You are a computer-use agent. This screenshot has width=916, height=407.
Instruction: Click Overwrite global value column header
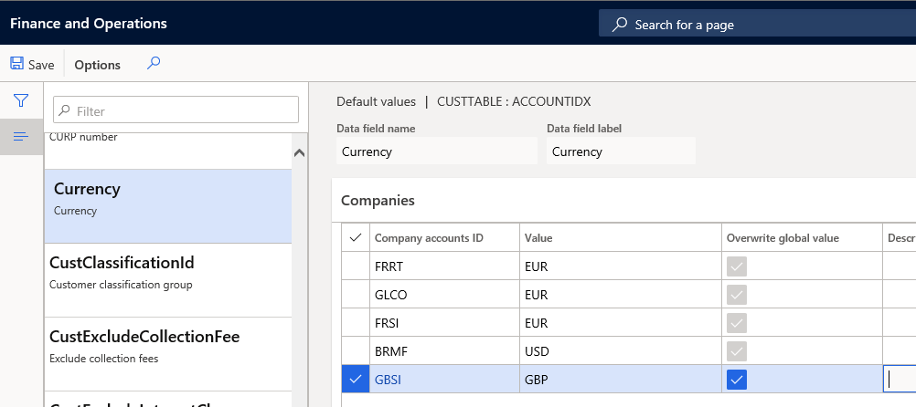(x=802, y=238)
